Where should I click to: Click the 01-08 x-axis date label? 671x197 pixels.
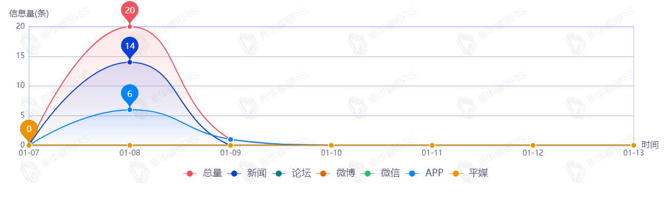(129, 153)
